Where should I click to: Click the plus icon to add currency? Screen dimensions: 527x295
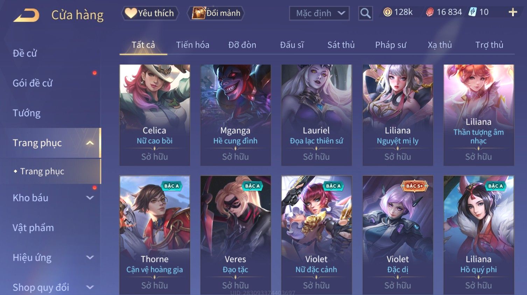click(513, 12)
